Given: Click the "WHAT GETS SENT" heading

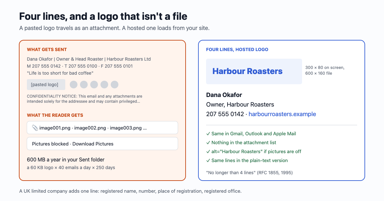Looking at the screenshot, I should pyautogui.click(x=47, y=49).
